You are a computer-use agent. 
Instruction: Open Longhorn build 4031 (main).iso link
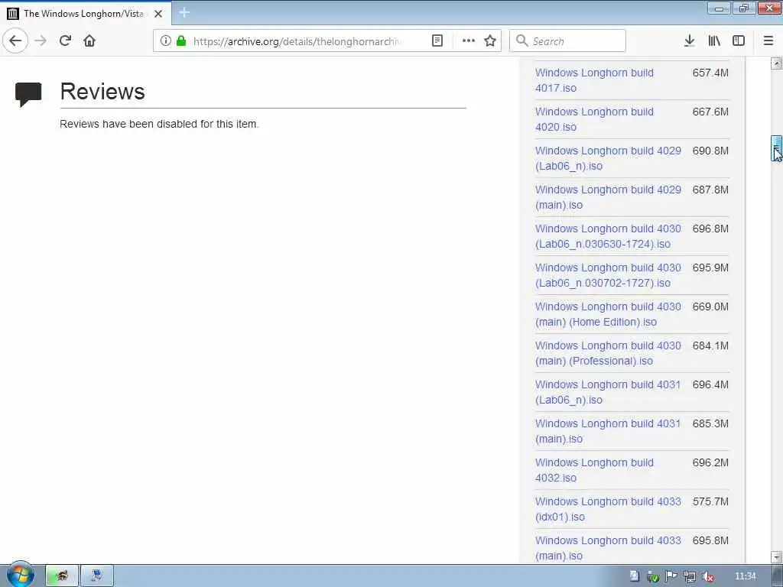[x=608, y=430]
